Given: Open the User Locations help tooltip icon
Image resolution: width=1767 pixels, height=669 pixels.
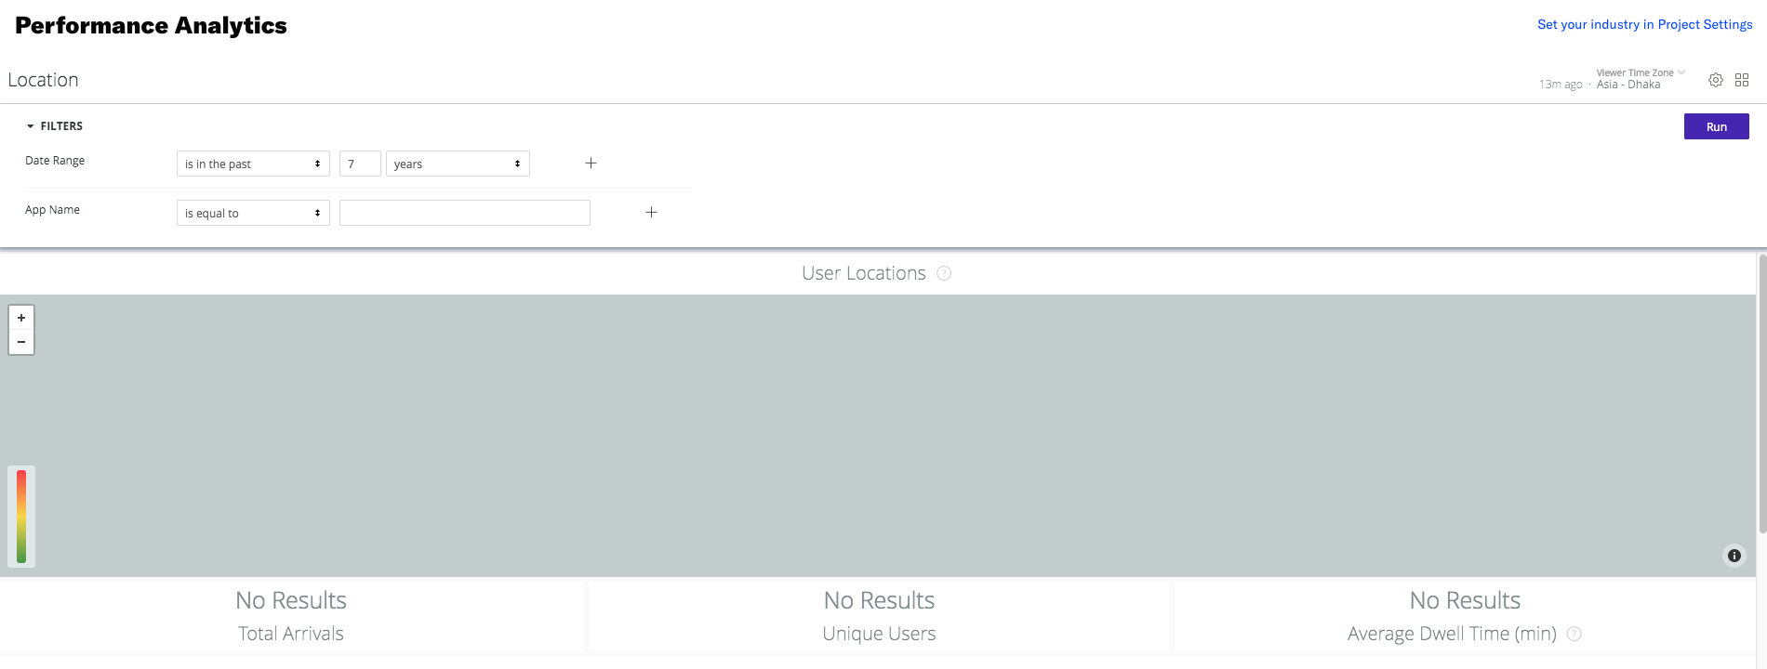Looking at the screenshot, I should coord(944,272).
